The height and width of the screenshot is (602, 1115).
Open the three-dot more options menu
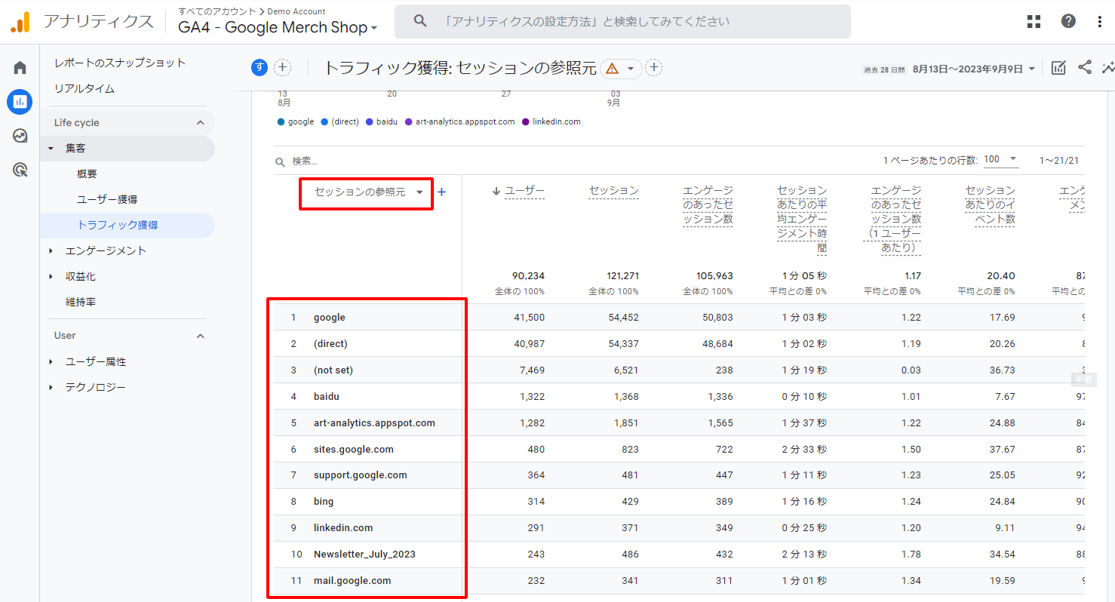[1100, 21]
